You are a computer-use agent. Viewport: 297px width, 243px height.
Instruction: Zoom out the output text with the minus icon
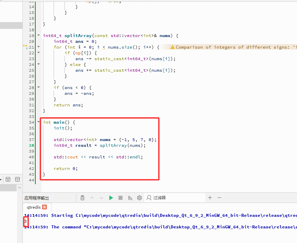(x=219, y=198)
